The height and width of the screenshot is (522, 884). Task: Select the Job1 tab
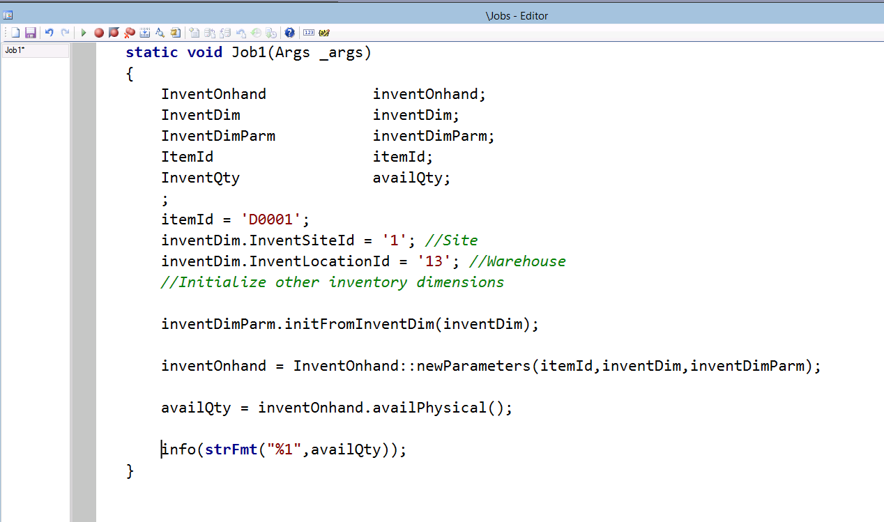(x=34, y=49)
